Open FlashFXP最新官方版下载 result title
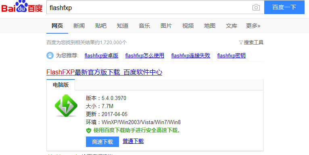The height and width of the screenshot is (155, 309). [x=104, y=72]
